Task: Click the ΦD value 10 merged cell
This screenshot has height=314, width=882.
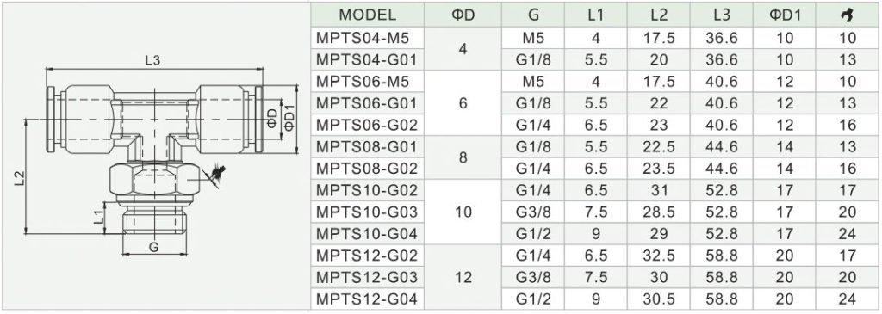Action: [x=463, y=212]
